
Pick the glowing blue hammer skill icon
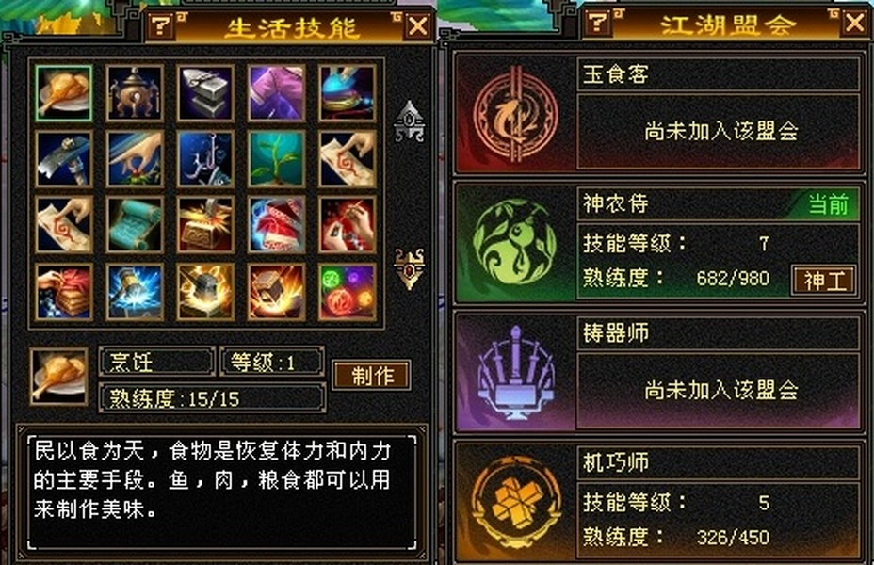135,292
